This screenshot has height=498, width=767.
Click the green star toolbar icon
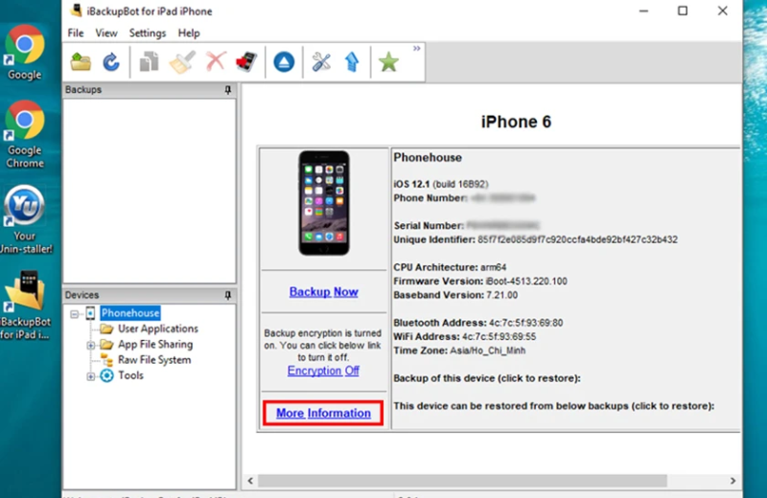[x=388, y=62]
